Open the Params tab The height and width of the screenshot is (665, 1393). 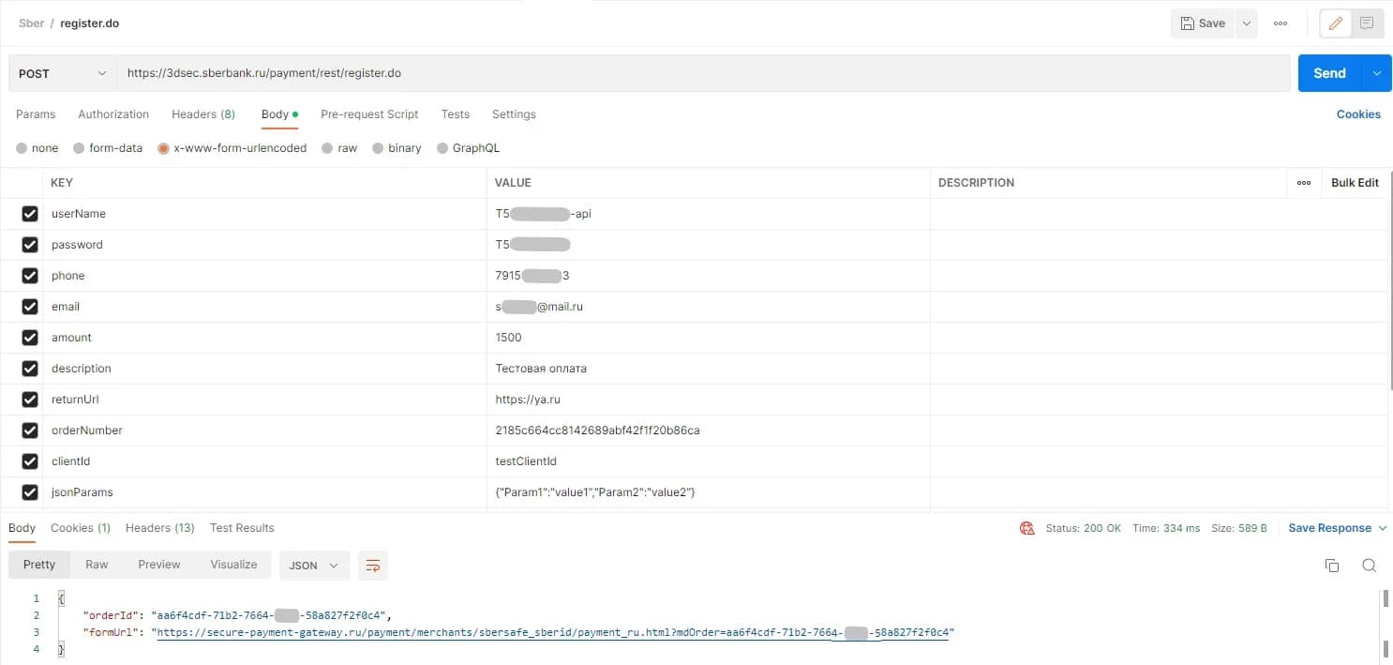pos(36,114)
